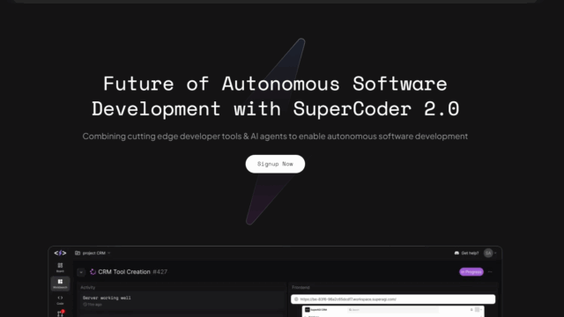564x317 pixels.
Task: Click the workspace URL address field
Action: [x=393, y=299]
